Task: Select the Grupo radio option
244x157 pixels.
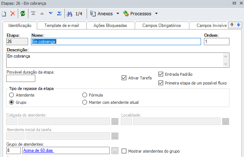Action: [12, 102]
